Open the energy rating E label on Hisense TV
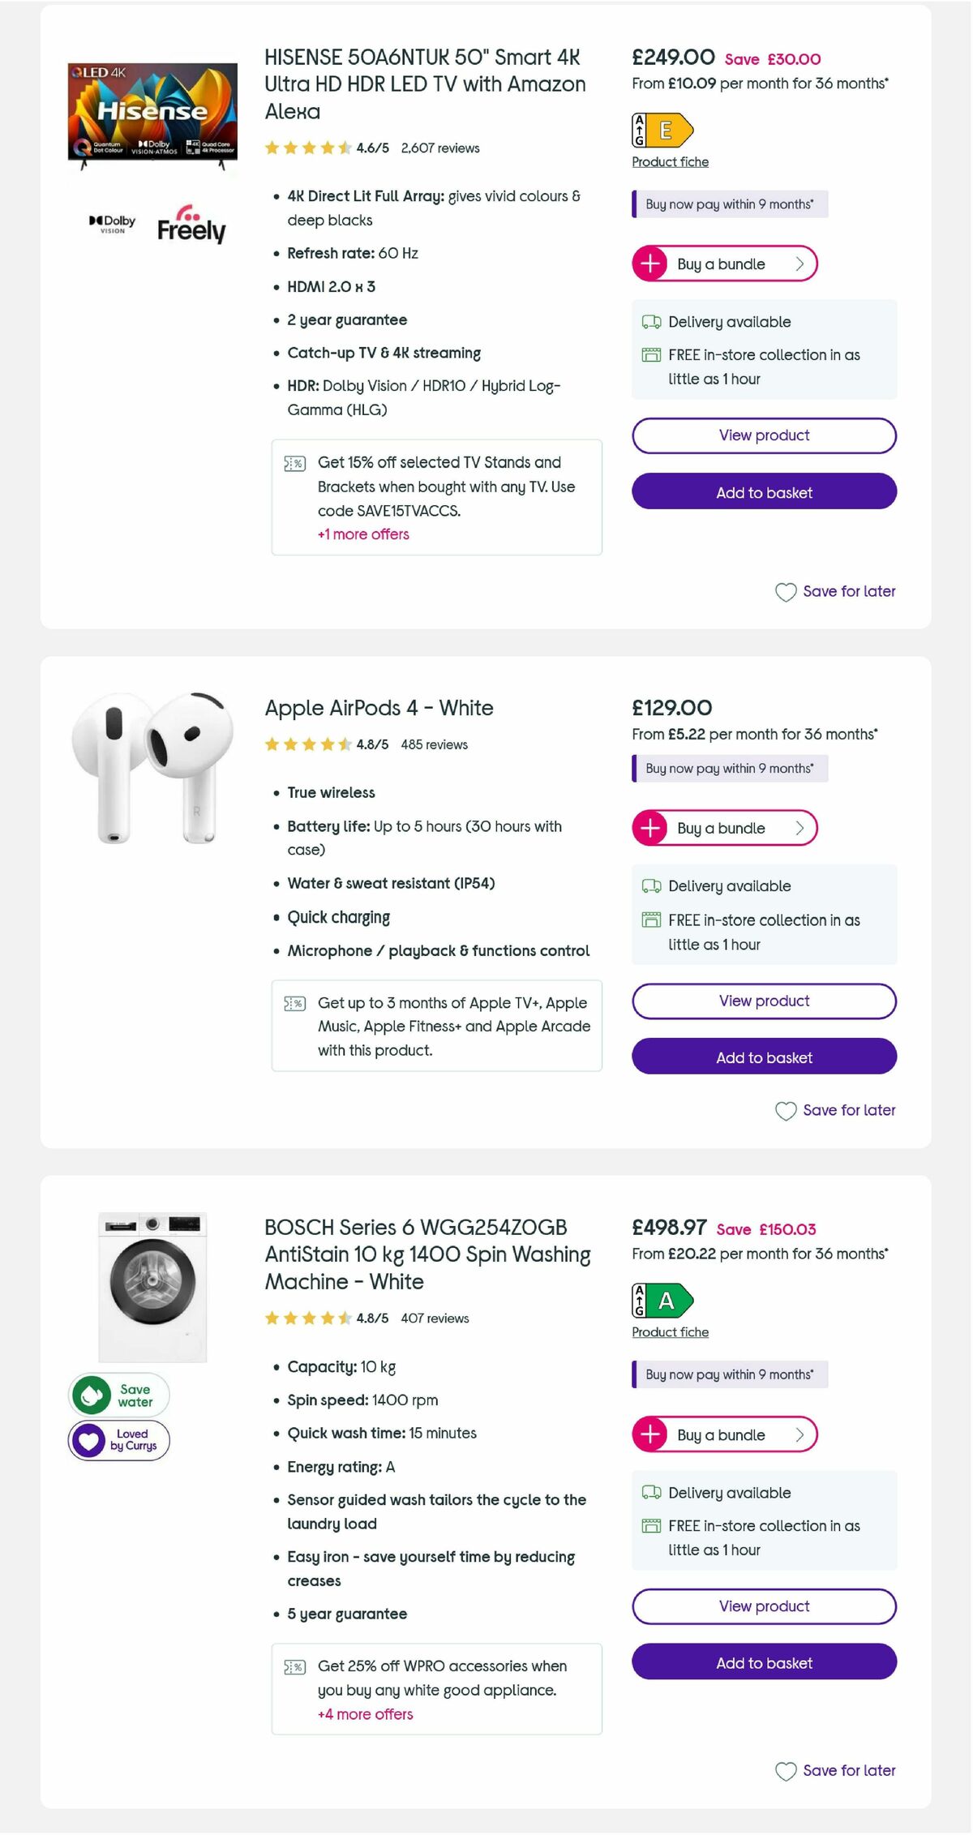 [x=660, y=128]
